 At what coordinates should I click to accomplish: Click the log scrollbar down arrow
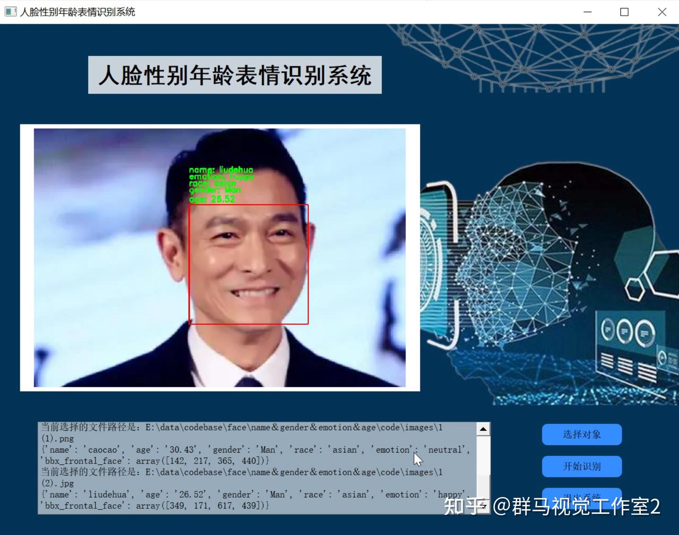point(483,507)
